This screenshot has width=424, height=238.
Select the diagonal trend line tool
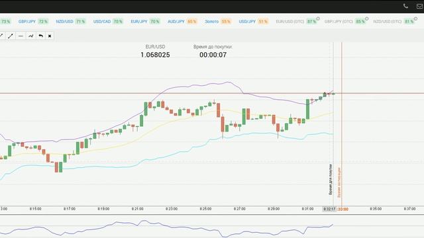tap(11, 36)
